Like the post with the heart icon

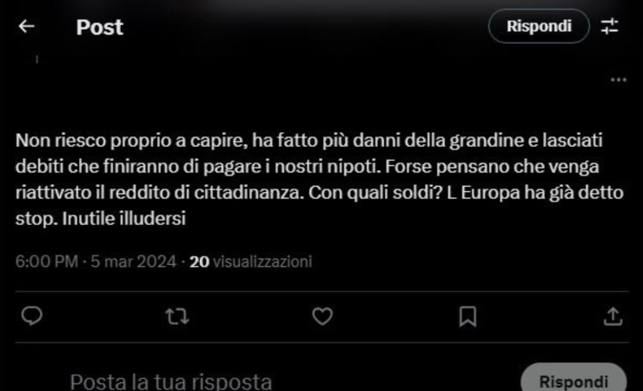pyautogui.click(x=322, y=316)
